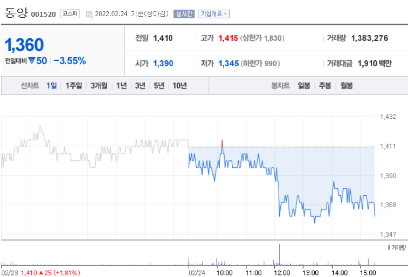Show the 일봉 daily candle chart
The image size is (408, 277).
304,86
